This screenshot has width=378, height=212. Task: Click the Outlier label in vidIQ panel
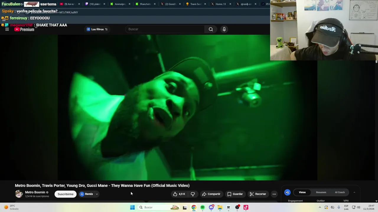click(x=321, y=201)
